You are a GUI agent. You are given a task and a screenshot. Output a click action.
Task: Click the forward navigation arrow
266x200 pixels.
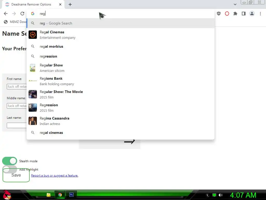pos(14,14)
